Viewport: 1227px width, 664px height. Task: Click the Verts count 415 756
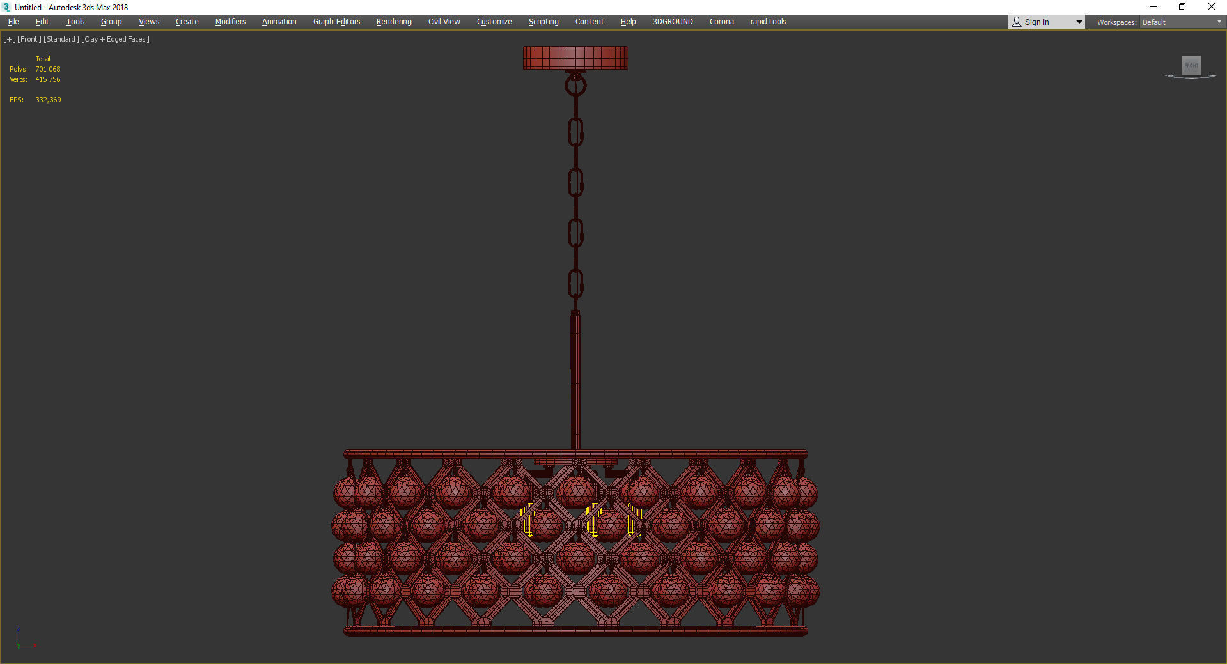(48, 79)
